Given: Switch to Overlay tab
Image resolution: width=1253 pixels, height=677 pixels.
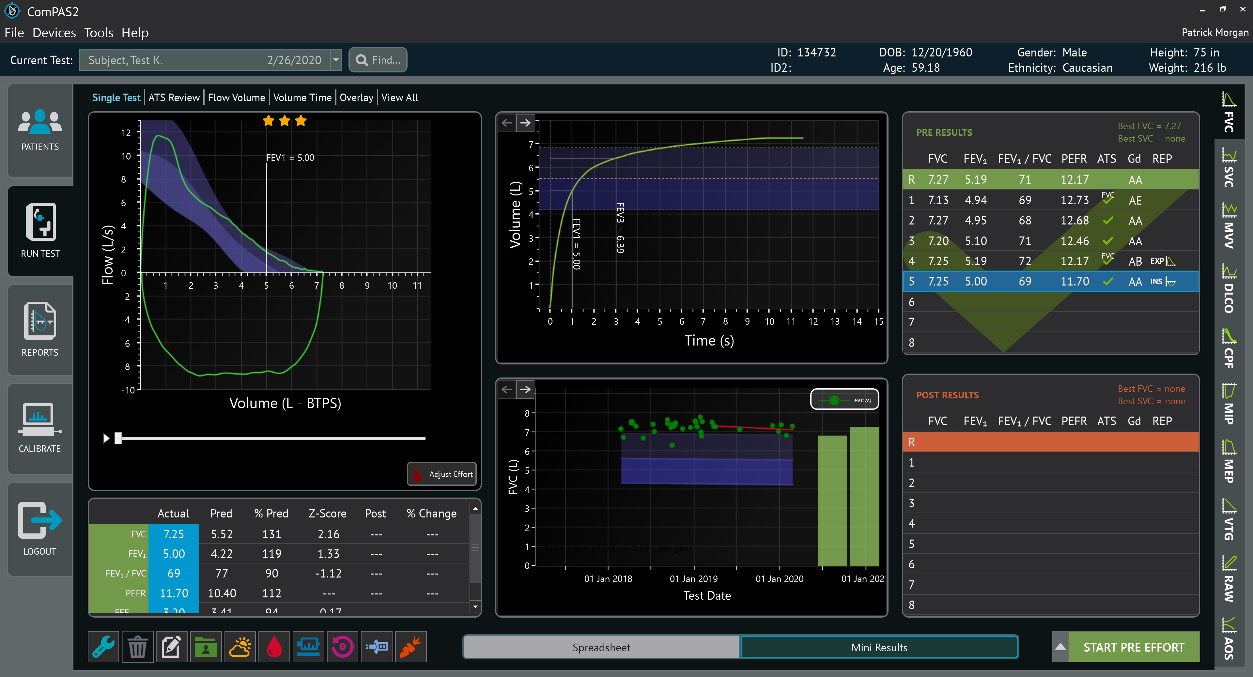Looking at the screenshot, I should [x=357, y=97].
